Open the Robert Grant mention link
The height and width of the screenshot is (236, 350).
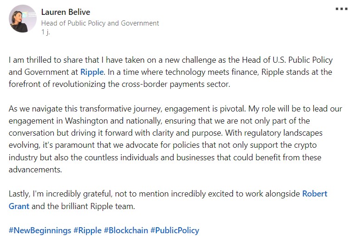pyautogui.click(x=168, y=200)
